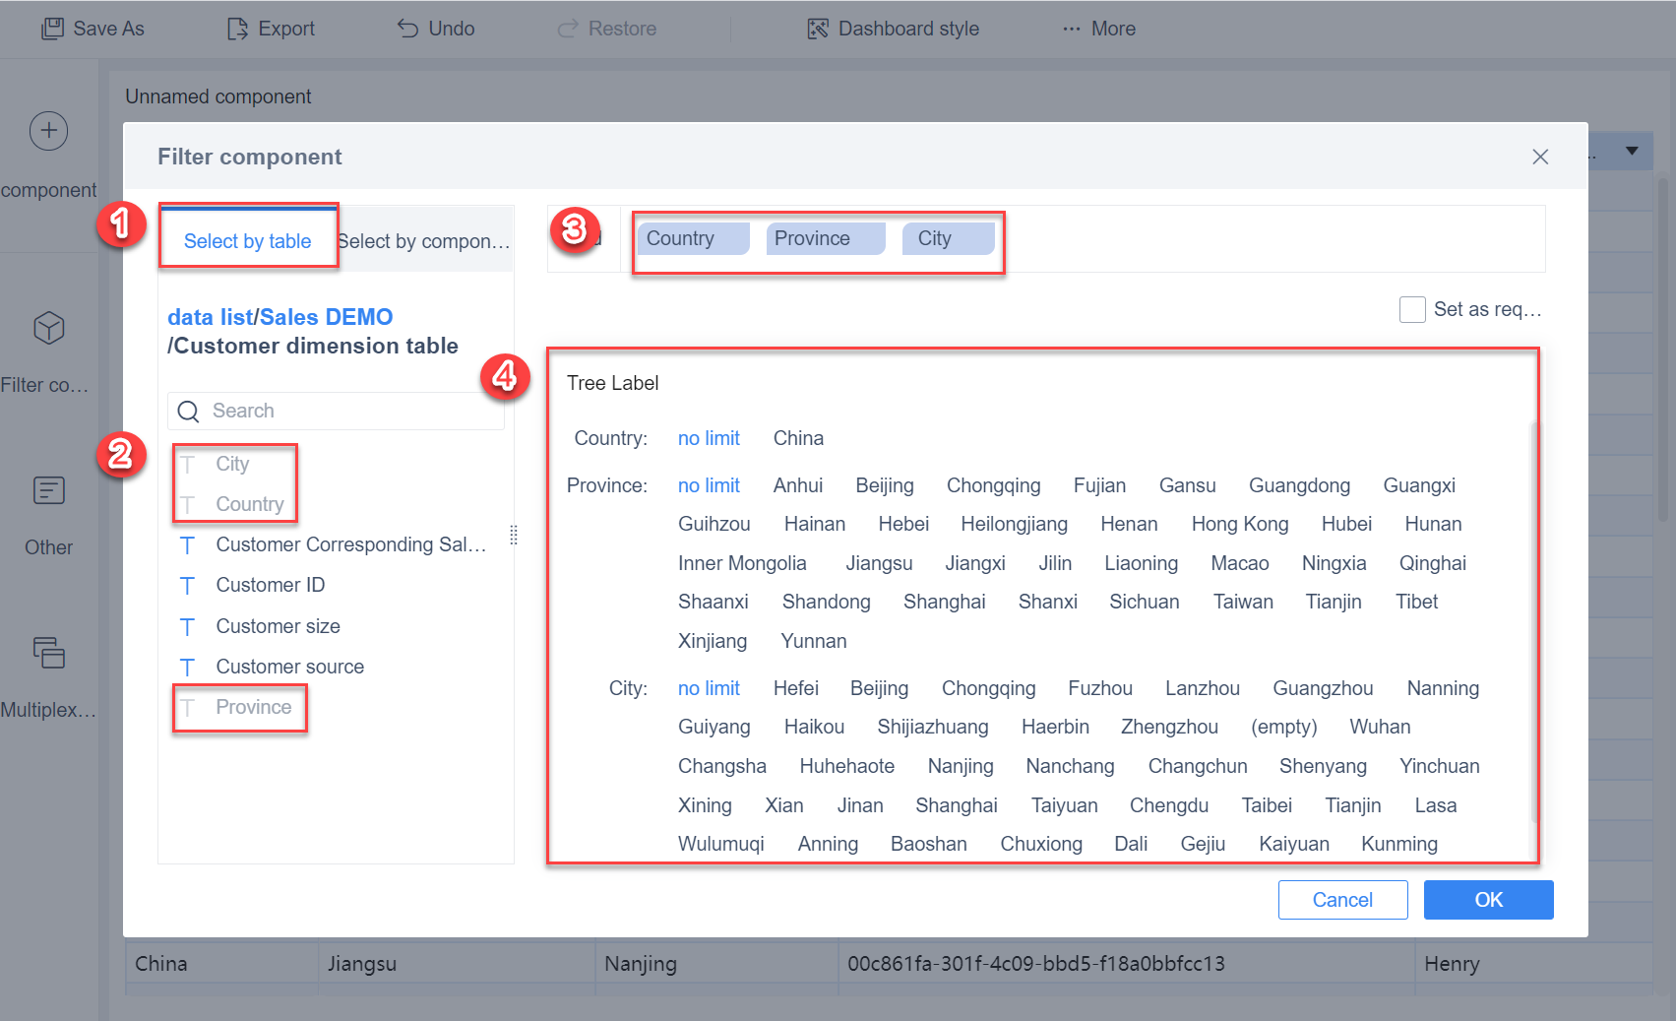Select Huhehaote city option
The width and height of the screenshot is (1676, 1021).
point(846,766)
